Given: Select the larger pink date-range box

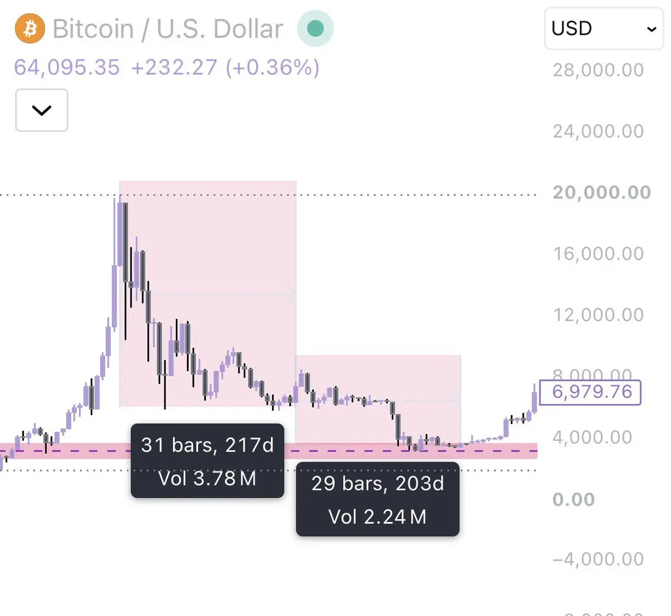Looking at the screenshot, I should (x=208, y=294).
